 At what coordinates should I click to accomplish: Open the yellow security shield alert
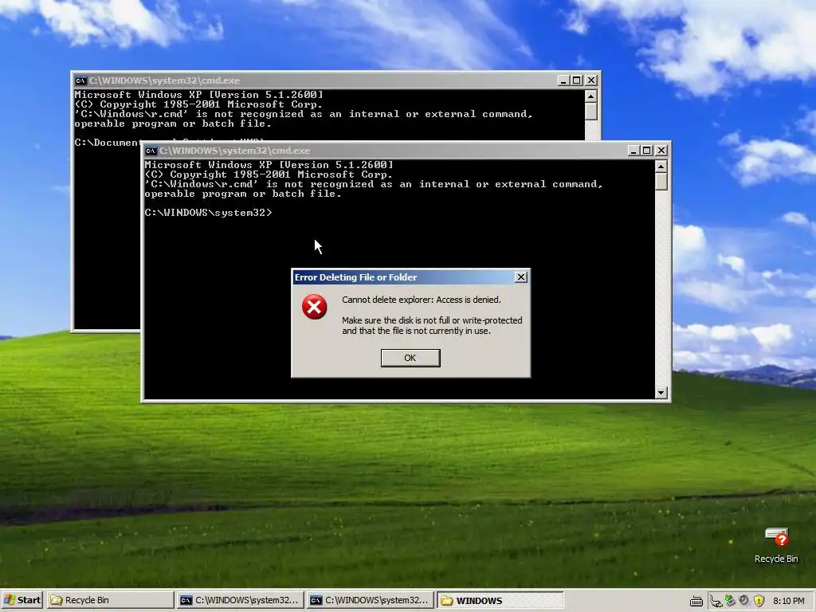click(x=759, y=601)
